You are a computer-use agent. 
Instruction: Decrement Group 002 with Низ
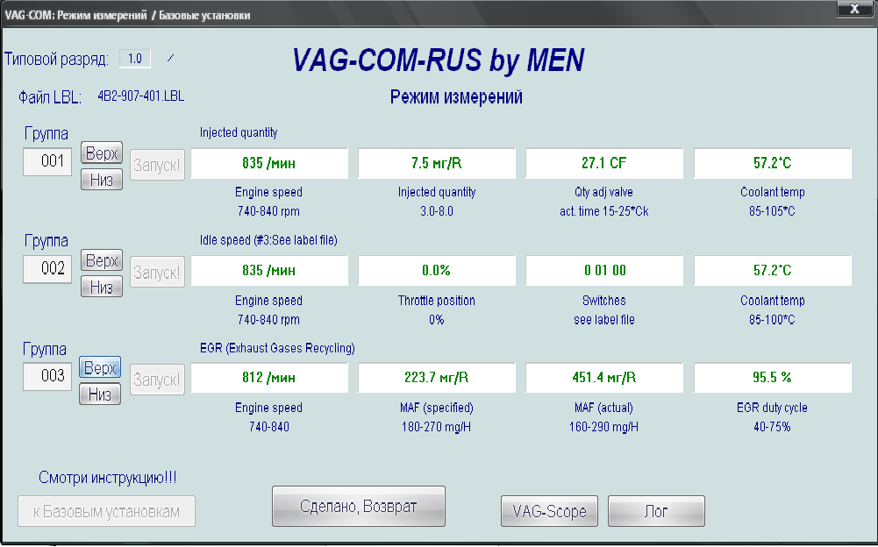point(101,288)
